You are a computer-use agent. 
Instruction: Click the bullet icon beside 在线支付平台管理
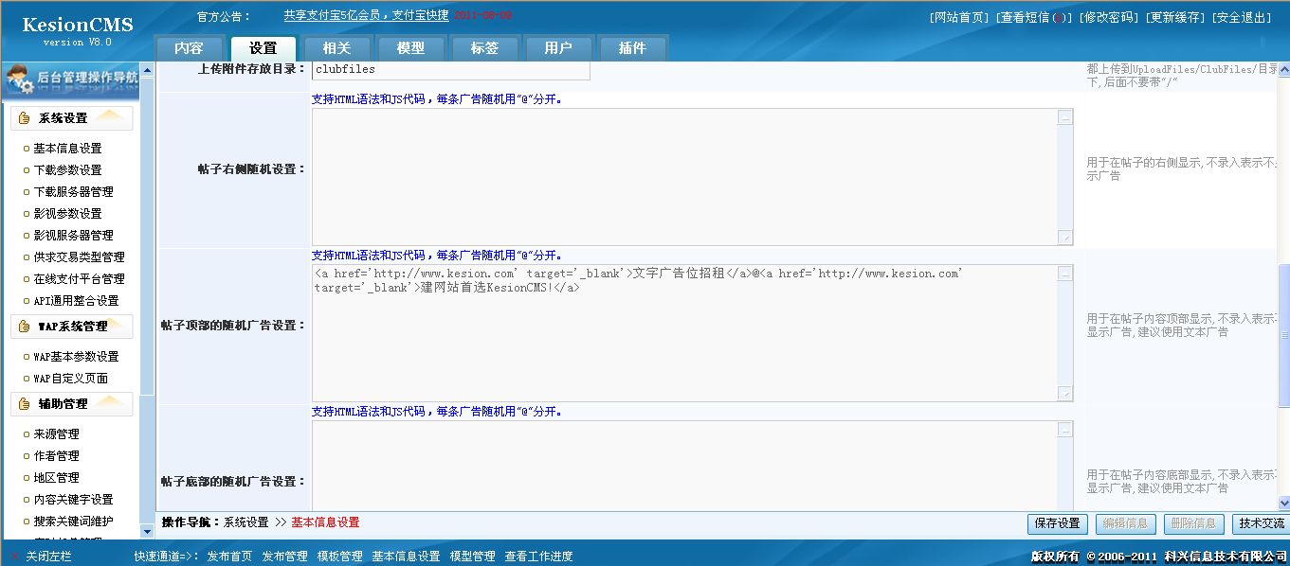point(26,279)
